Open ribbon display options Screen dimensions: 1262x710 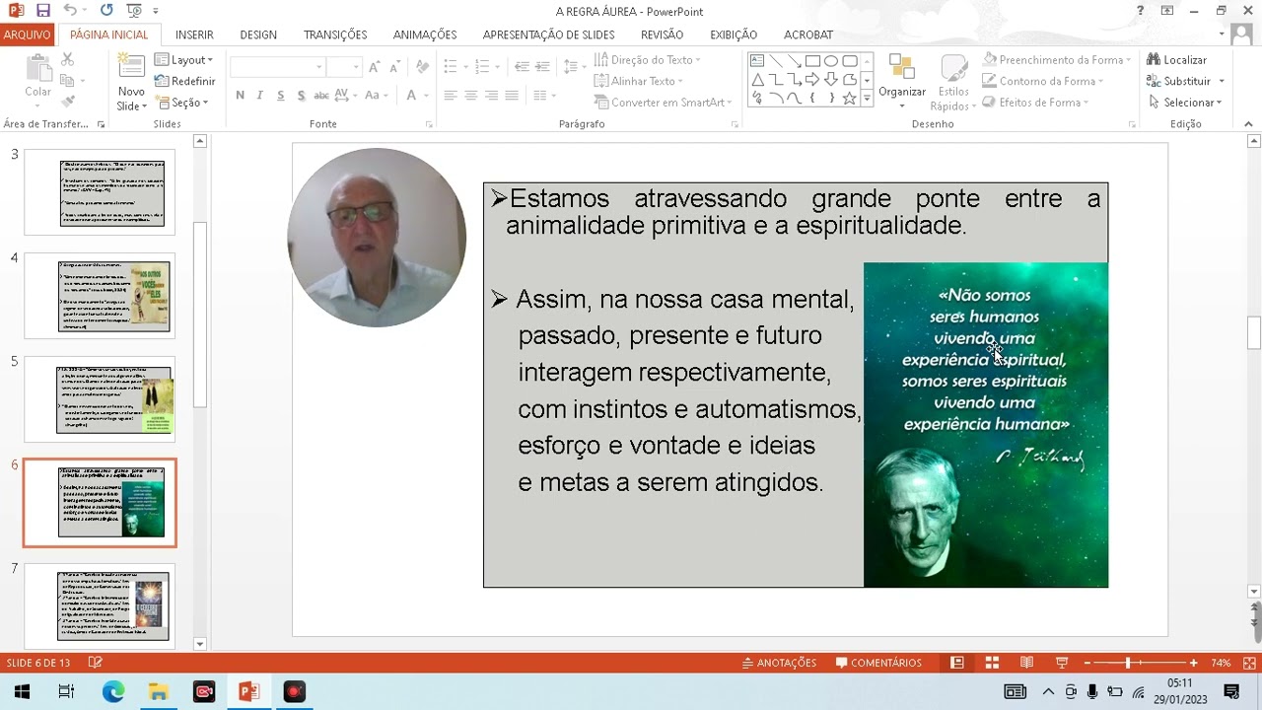[1167, 11]
